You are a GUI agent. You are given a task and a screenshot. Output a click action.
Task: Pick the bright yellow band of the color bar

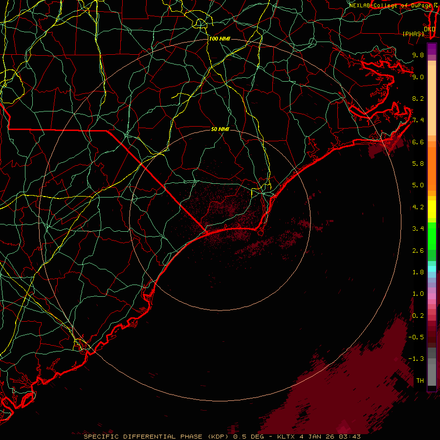[x=432, y=209]
